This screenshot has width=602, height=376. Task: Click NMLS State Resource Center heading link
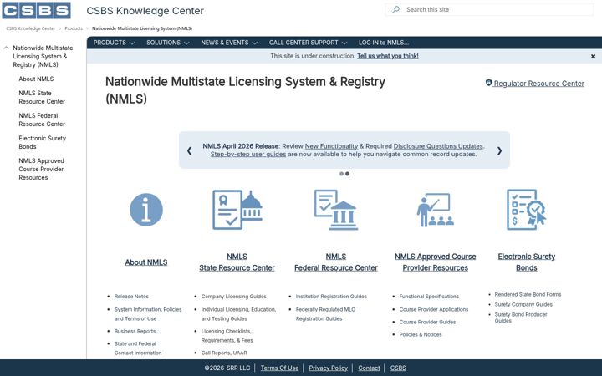[237, 262]
